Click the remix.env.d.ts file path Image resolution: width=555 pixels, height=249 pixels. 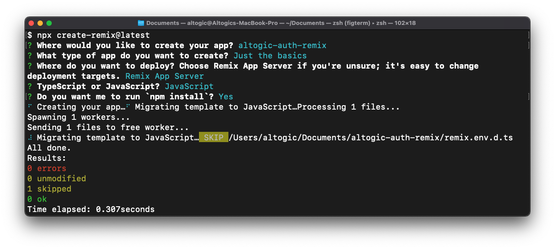pos(371,138)
